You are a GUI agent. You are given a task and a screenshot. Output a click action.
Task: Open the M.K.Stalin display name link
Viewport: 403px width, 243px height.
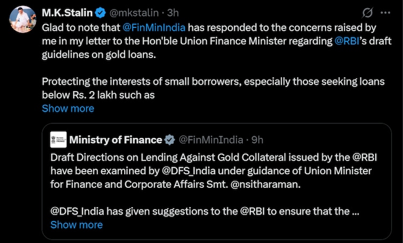click(67, 12)
